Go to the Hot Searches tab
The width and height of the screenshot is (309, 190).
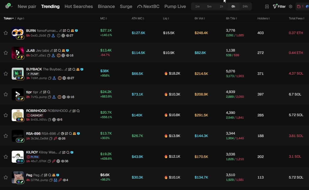point(79,7)
